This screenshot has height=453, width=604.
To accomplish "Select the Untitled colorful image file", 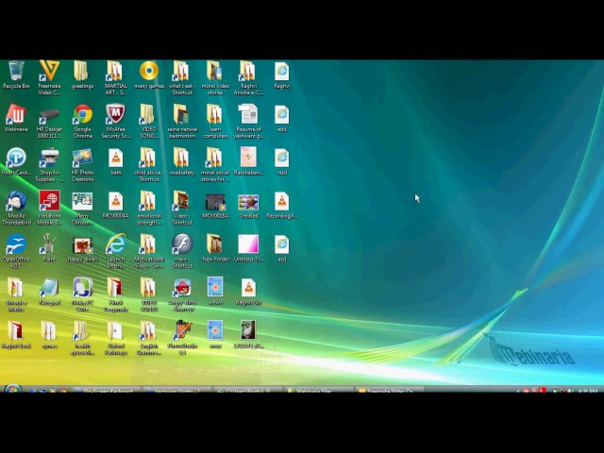I will 248,205.
